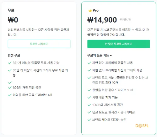Screen dimensions: 157x137
Task: Click the ₩14,900 price text
Action: [x=102, y=20]
